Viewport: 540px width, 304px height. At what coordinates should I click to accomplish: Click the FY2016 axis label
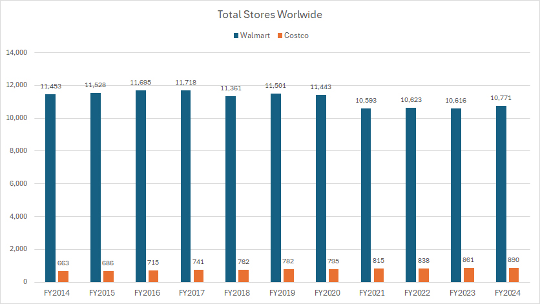[147, 293]
